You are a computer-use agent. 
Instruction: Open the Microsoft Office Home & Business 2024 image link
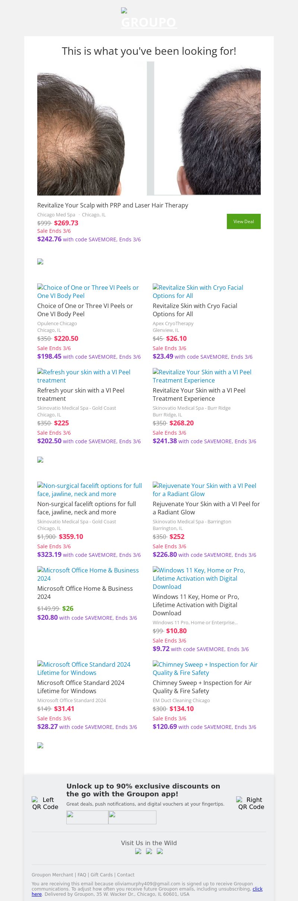(88, 574)
